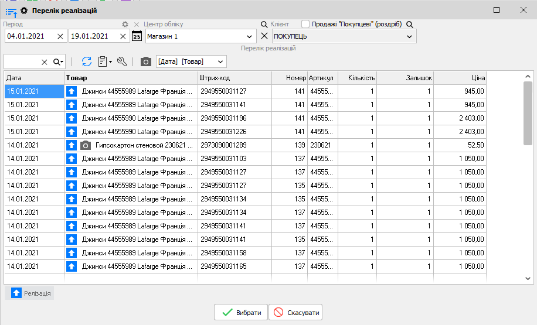Screen dimensions: 537x325
Task: Clear the ПОКУПЕЦЬ client selection
Action: 264,36
